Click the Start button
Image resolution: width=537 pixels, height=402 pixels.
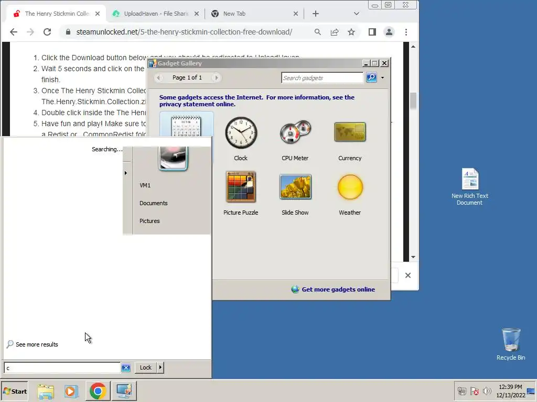pos(15,391)
